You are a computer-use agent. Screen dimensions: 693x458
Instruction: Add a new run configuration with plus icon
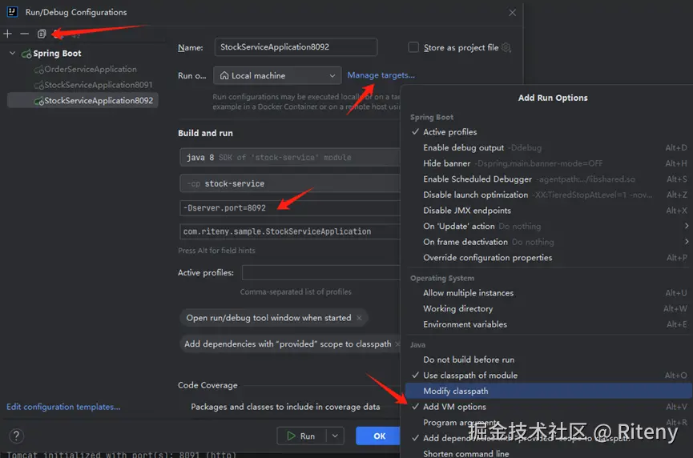pyautogui.click(x=7, y=34)
